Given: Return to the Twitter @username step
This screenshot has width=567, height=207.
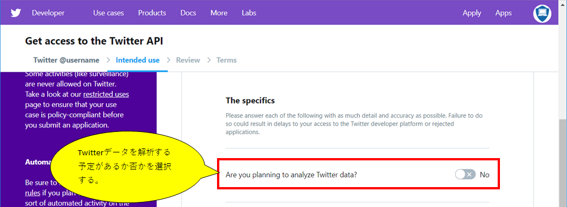Looking at the screenshot, I should pos(66,60).
